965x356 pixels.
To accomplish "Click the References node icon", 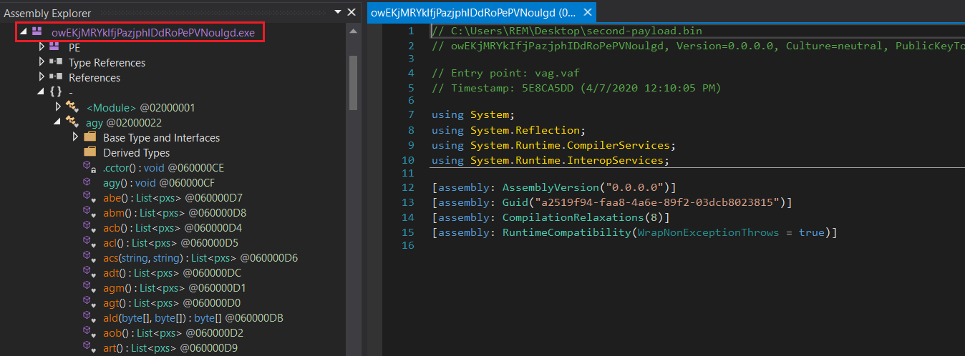I will (55, 77).
